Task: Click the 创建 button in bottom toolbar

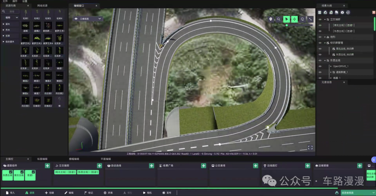Action: [x=49, y=193]
